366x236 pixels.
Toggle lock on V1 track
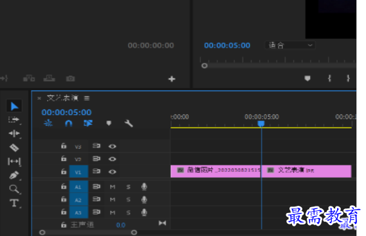(64, 171)
